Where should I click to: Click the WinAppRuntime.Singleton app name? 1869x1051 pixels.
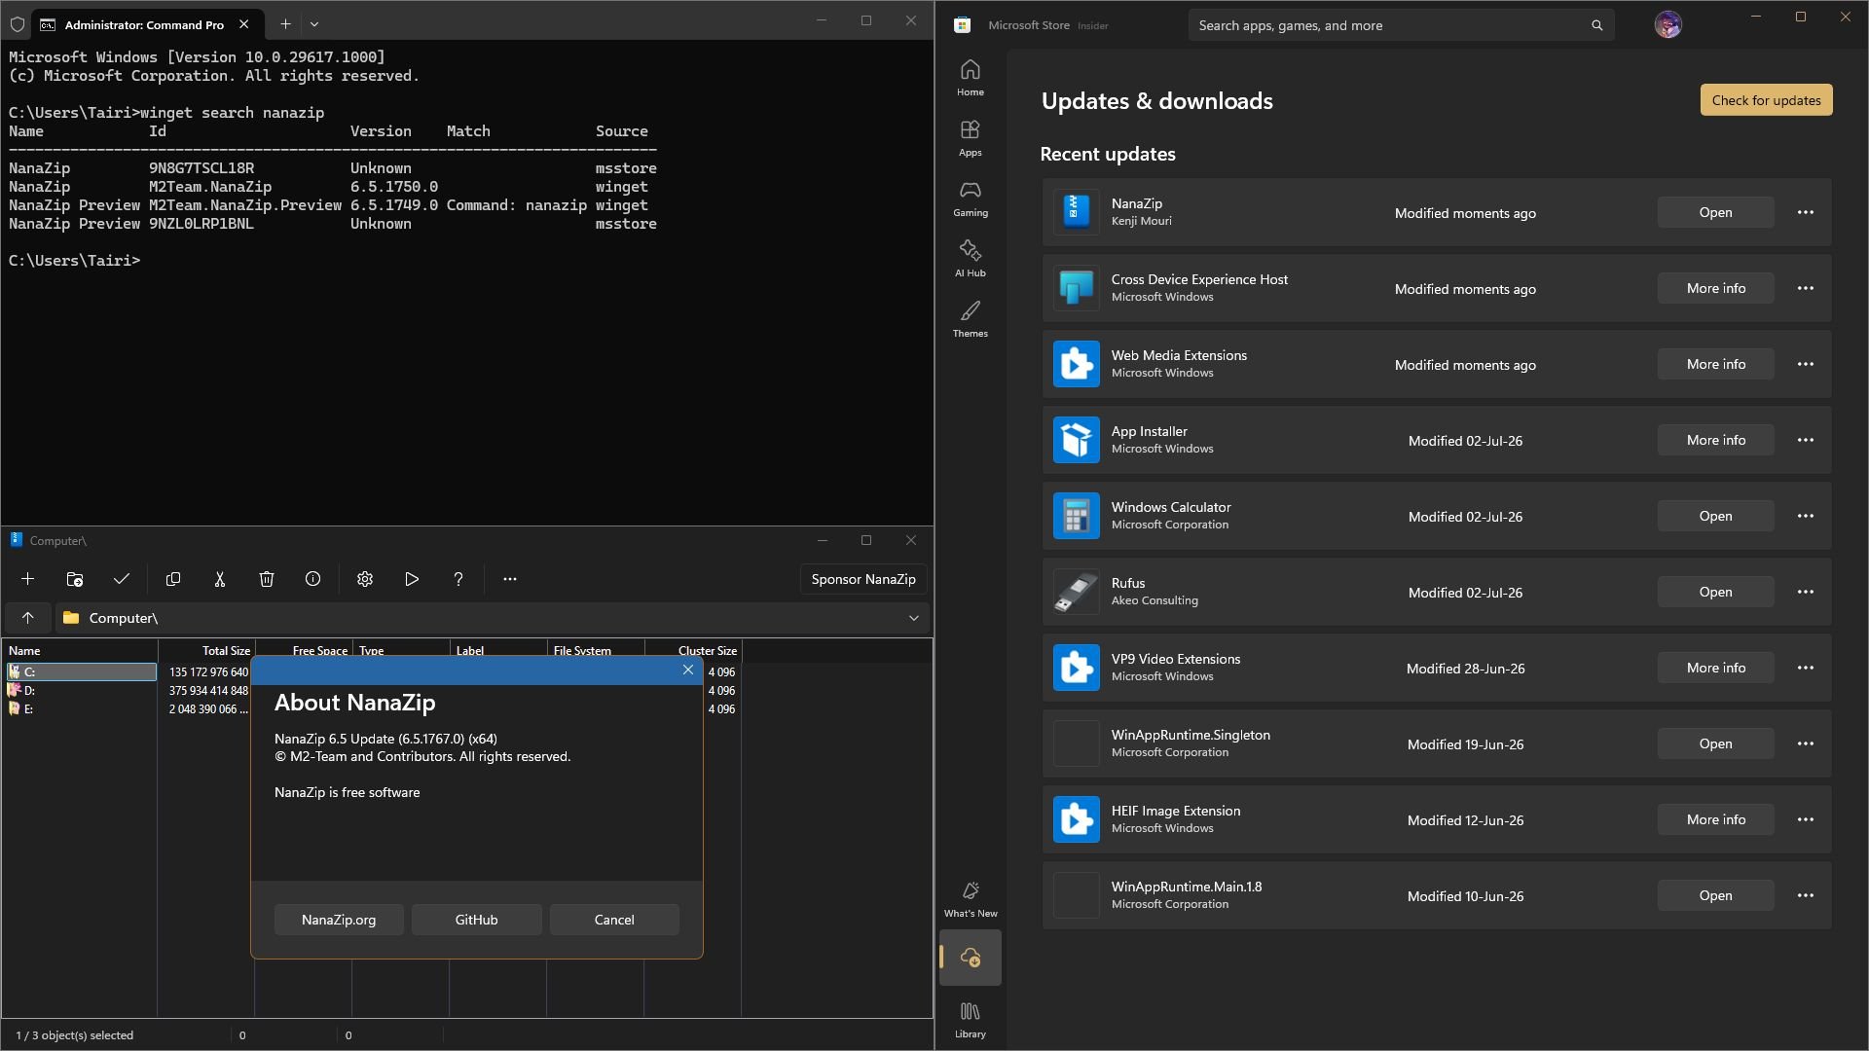coord(1191,735)
